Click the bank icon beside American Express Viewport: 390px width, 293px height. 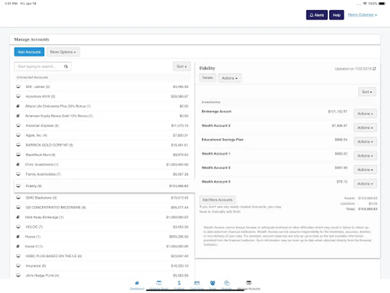18,125
